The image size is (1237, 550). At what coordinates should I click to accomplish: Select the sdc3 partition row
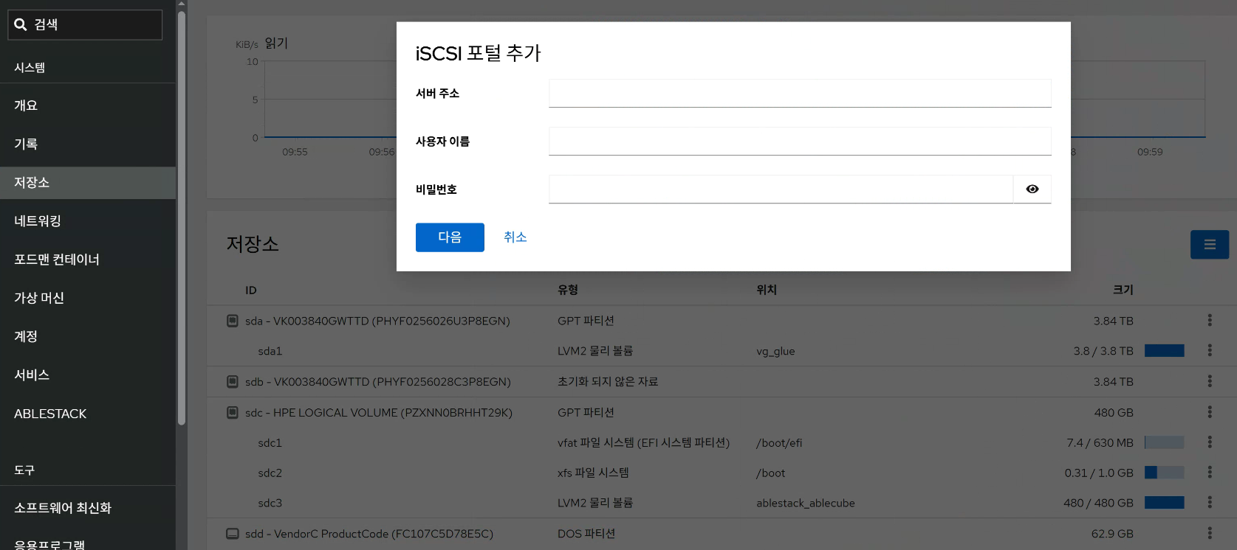[x=722, y=503]
